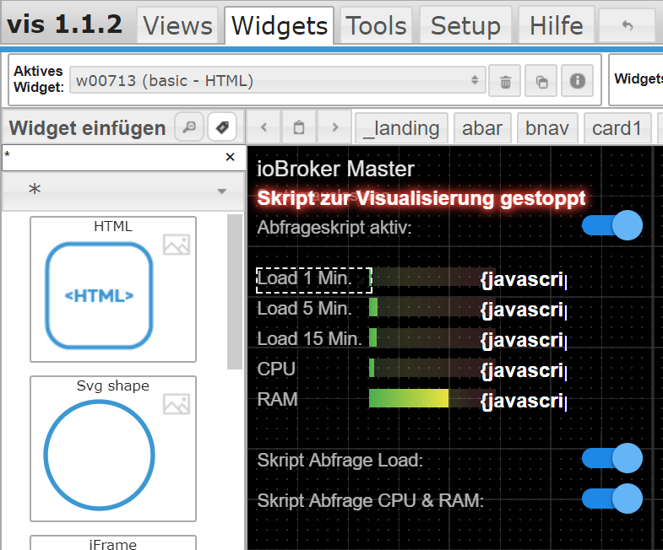The image size is (663, 550).
Task: Expand the widget set asterisk dropdown
Action: point(123,190)
